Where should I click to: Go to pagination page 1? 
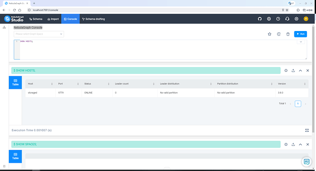pyautogui.click(x=298, y=104)
